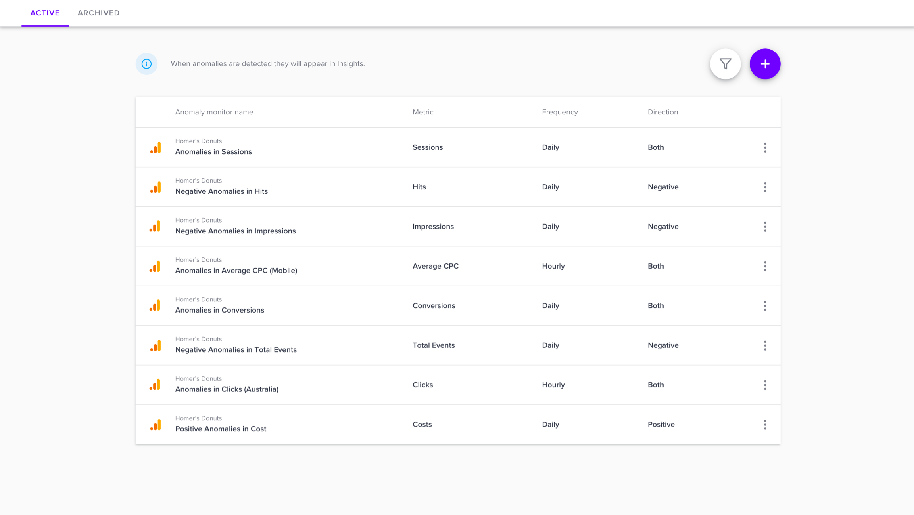
Task: Open kebab menu for Negative Anomalies in Impressions
Action: (765, 227)
